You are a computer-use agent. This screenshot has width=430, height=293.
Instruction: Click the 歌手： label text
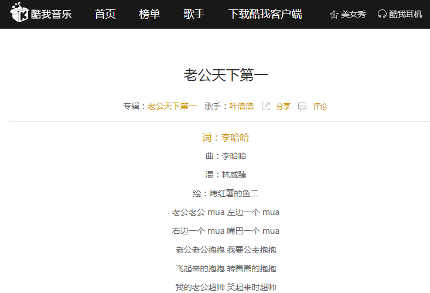point(217,106)
